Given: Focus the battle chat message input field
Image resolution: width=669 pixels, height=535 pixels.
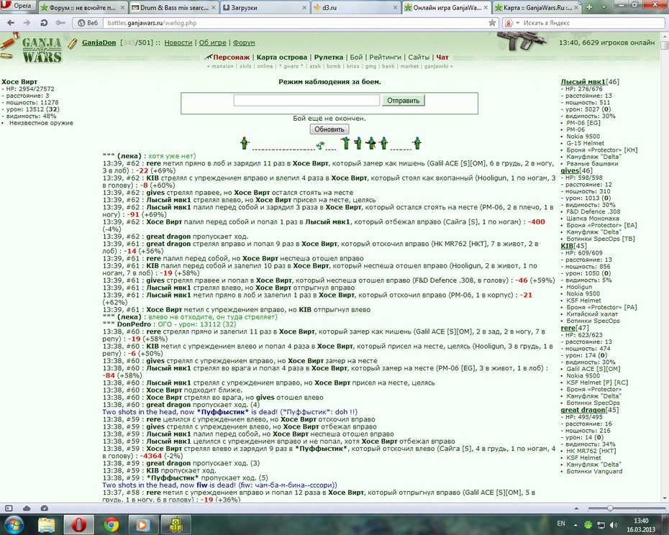Looking at the screenshot, I should [x=306, y=101].
